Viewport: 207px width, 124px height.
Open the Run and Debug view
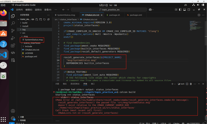coord(13,38)
